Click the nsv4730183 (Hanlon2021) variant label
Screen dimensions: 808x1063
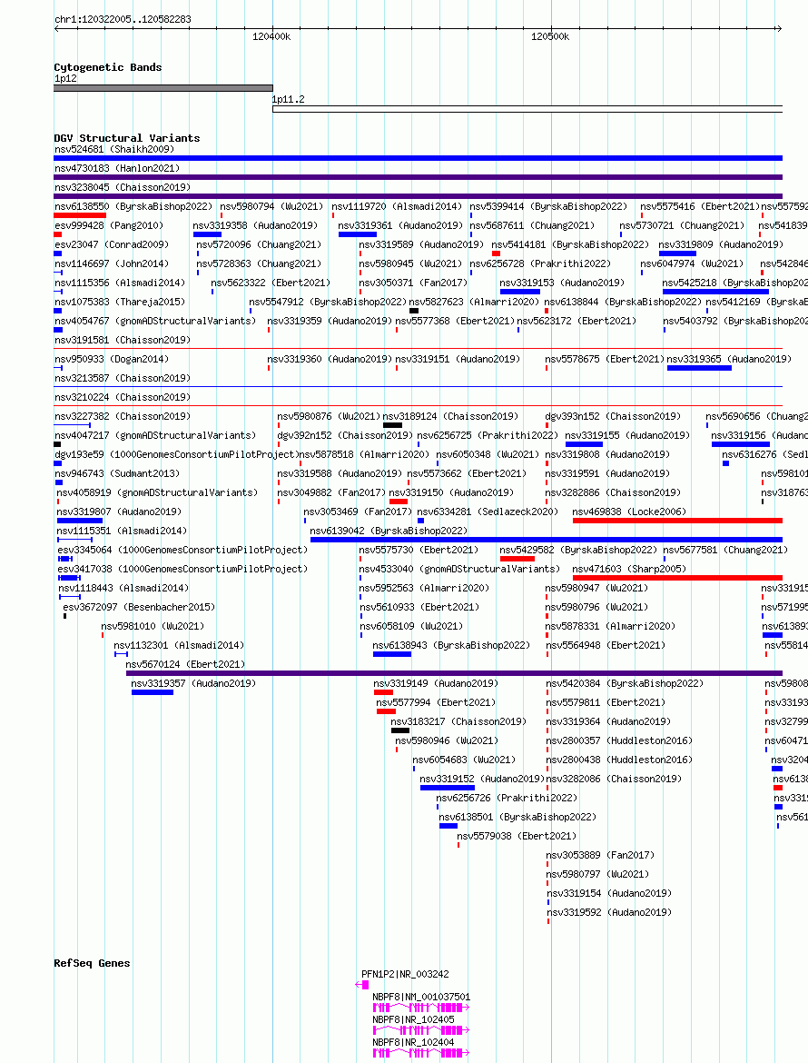click(x=117, y=168)
